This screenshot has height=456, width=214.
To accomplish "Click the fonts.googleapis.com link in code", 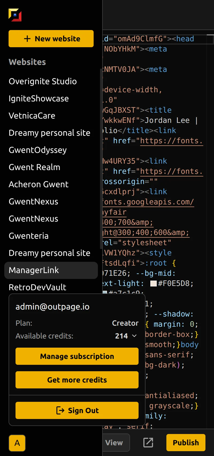I will click(x=148, y=202).
